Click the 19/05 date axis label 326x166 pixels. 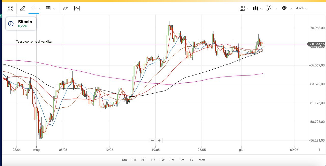point(155,150)
